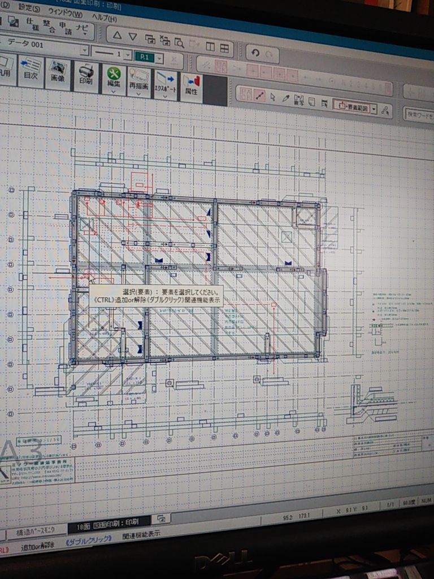Expand the 編集 (Edit) dropdown
434x579 pixels.
coord(113,92)
